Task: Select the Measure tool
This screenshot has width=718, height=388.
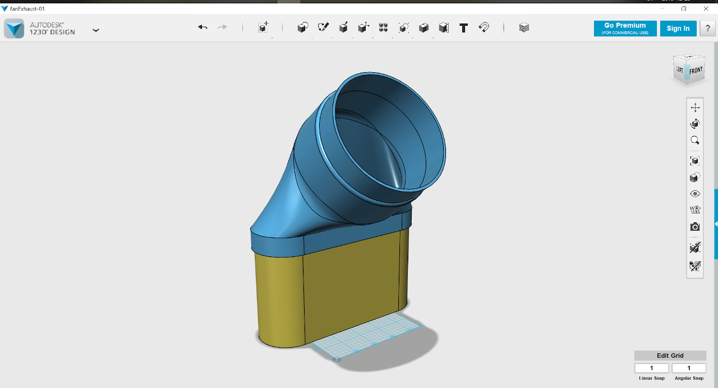Action: pos(444,27)
